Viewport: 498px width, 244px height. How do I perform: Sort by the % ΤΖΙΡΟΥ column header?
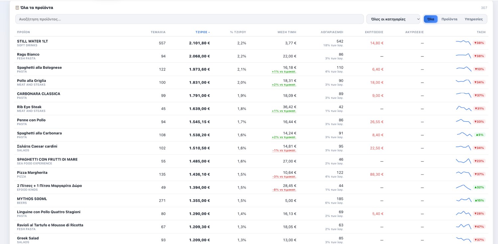coord(238,32)
